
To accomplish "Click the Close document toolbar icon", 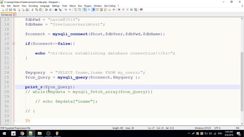I will [19, 10].
